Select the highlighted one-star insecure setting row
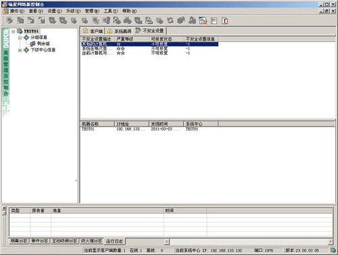Image resolution: width=338 pixels, height=255 pixels. (x=149, y=44)
